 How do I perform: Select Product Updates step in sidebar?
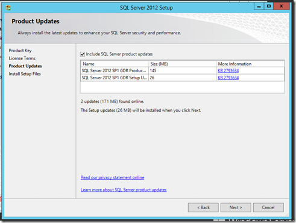(x=25, y=66)
